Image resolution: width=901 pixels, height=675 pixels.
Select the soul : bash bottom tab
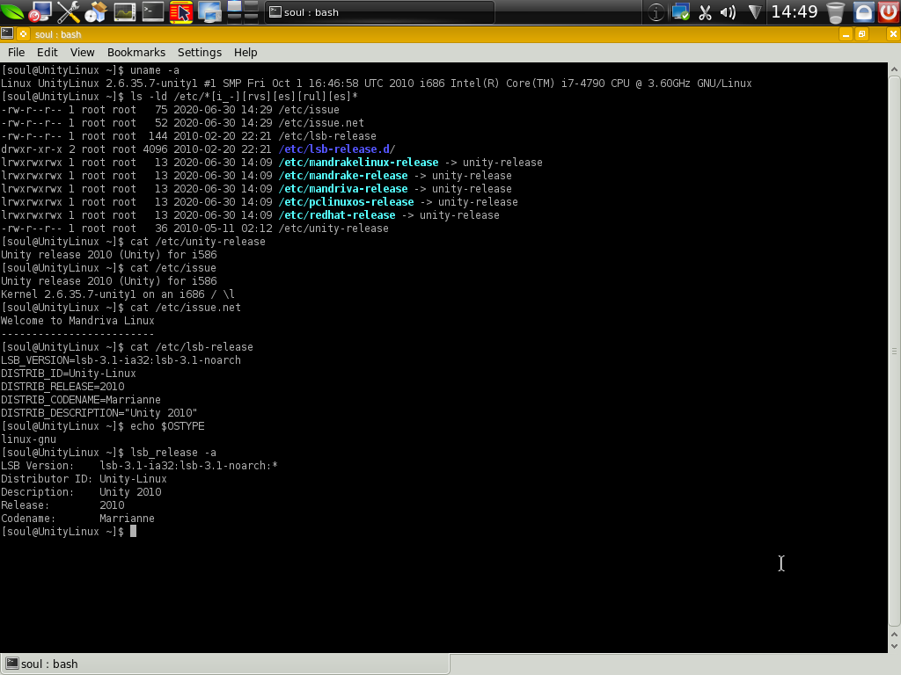(x=224, y=664)
